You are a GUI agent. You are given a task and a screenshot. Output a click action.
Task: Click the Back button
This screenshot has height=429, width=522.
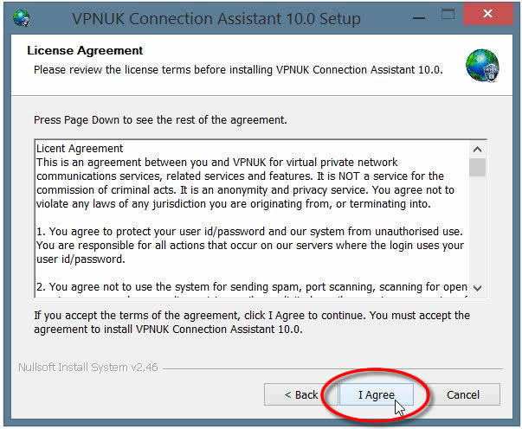click(301, 394)
